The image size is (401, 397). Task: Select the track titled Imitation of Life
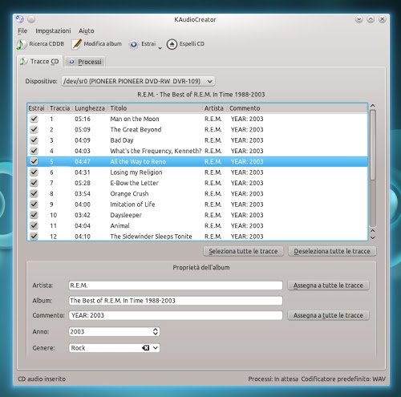pos(132,205)
